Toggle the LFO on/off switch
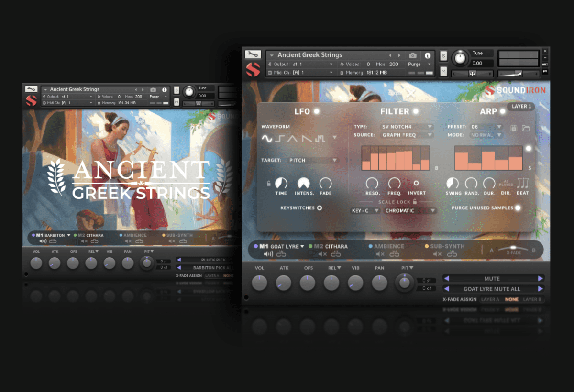This screenshot has width=574, height=392. (317, 111)
